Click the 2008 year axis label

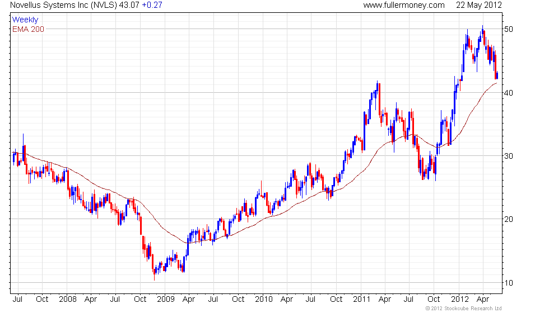68,300
